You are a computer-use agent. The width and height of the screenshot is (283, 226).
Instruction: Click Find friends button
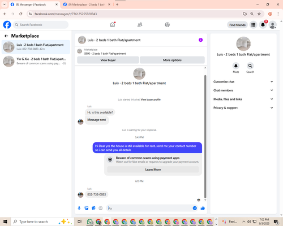(x=237, y=25)
